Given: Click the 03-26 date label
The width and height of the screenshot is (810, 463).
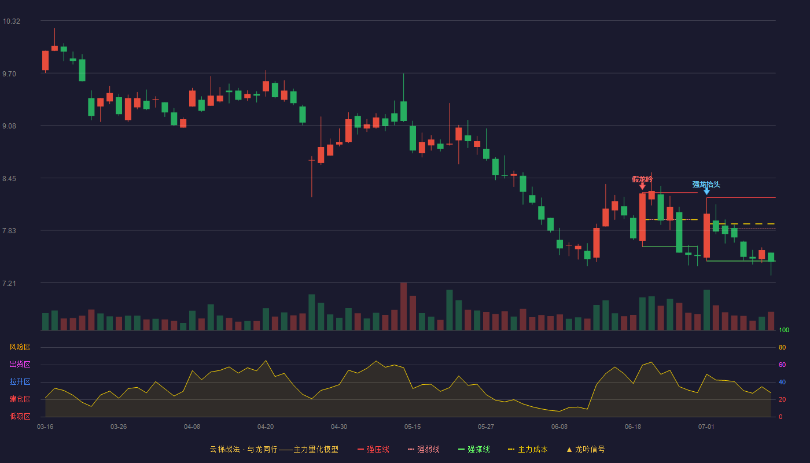Looking at the screenshot, I should (119, 427).
